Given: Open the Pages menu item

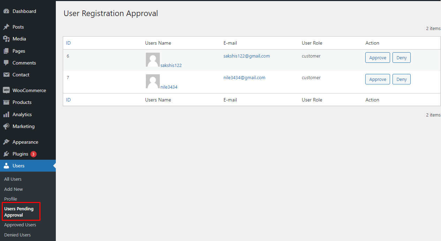Looking at the screenshot, I should coord(19,51).
